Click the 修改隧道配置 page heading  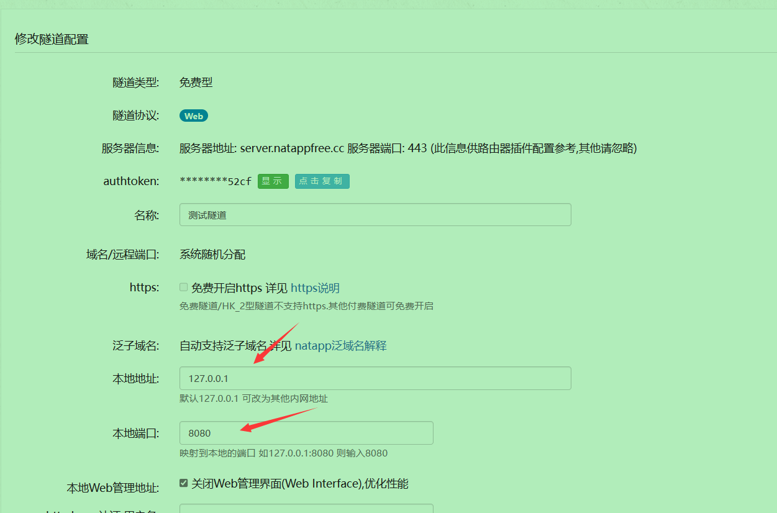(x=52, y=39)
